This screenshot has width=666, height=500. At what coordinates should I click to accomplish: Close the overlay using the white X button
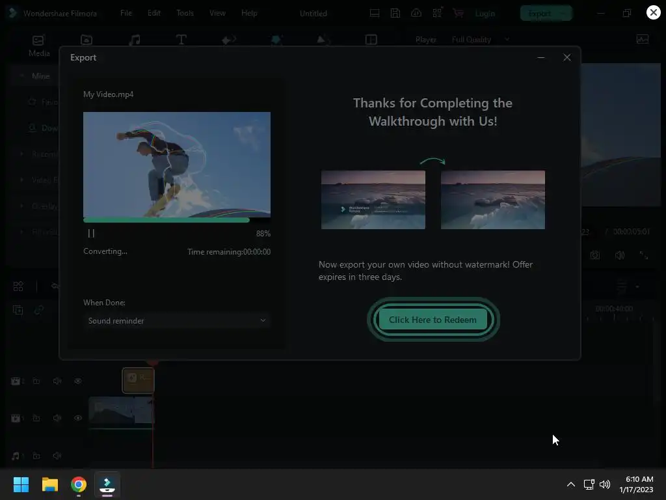click(x=653, y=12)
